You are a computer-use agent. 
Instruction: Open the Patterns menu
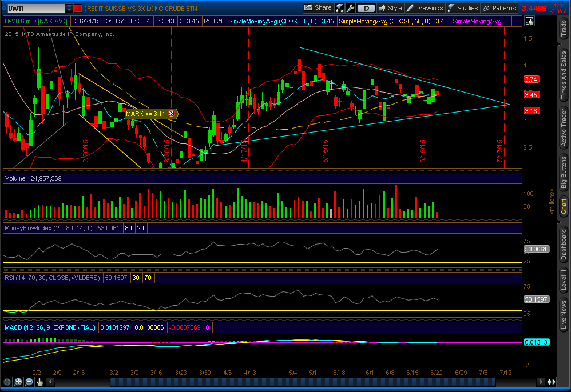(x=499, y=8)
